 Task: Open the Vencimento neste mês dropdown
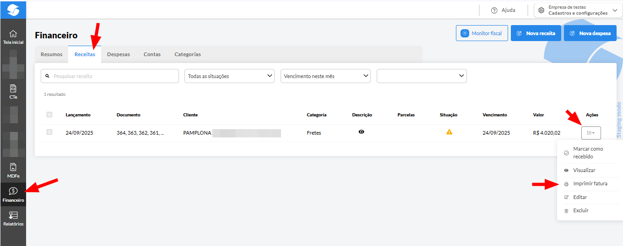(325, 76)
